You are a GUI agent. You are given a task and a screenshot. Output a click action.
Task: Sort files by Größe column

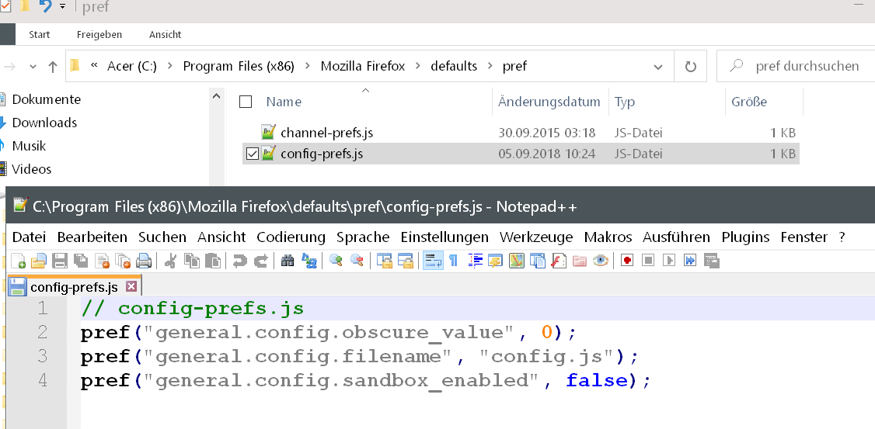(749, 102)
